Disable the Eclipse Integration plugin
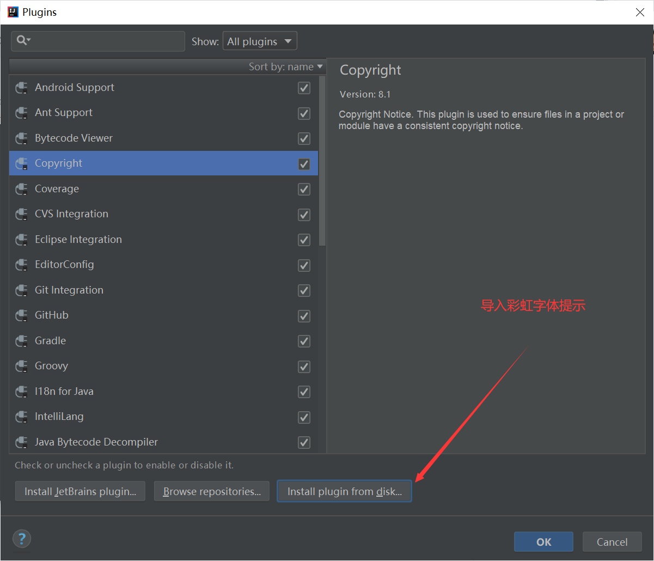 tap(304, 240)
